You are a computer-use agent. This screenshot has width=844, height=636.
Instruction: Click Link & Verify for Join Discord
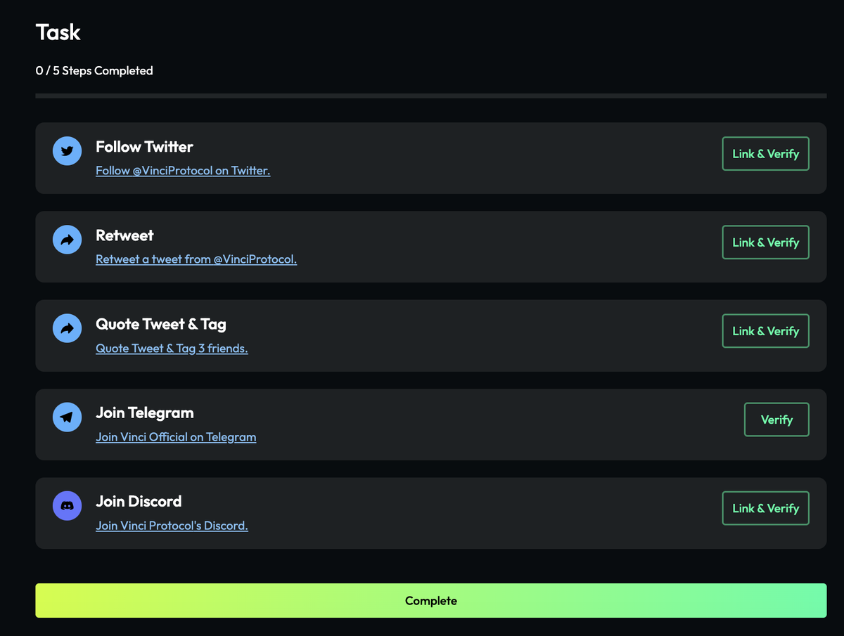pos(765,508)
